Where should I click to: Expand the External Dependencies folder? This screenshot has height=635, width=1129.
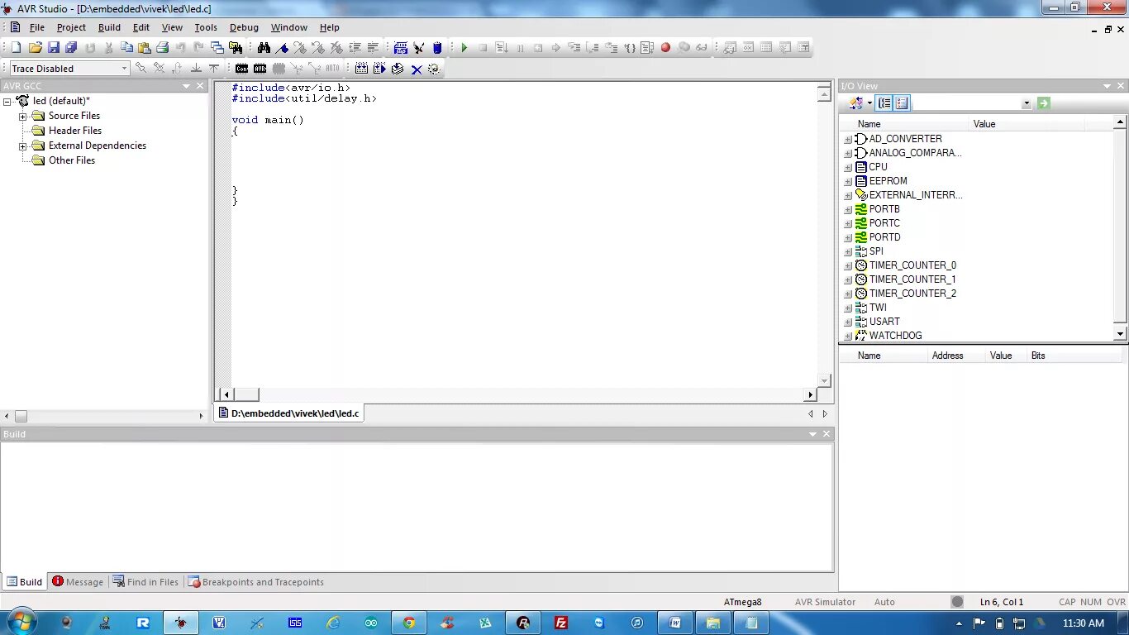click(23, 146)
